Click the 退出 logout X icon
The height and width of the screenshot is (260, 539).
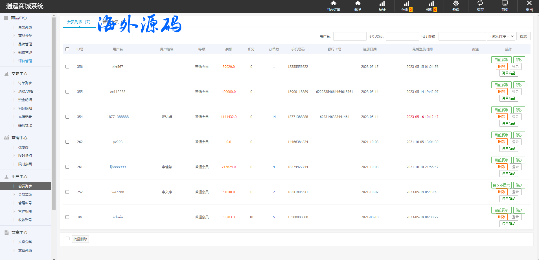click(x=529, y=4)
